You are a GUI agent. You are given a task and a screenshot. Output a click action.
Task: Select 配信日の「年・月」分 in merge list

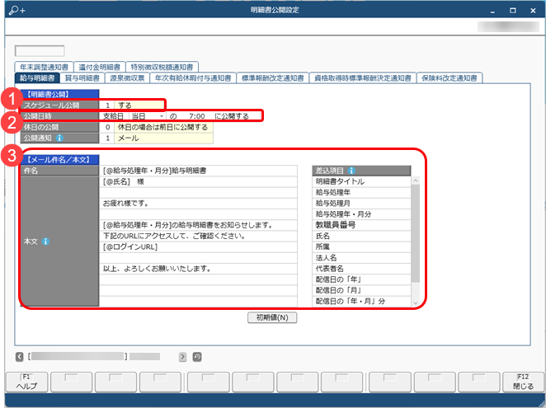[x=361, y=302]
